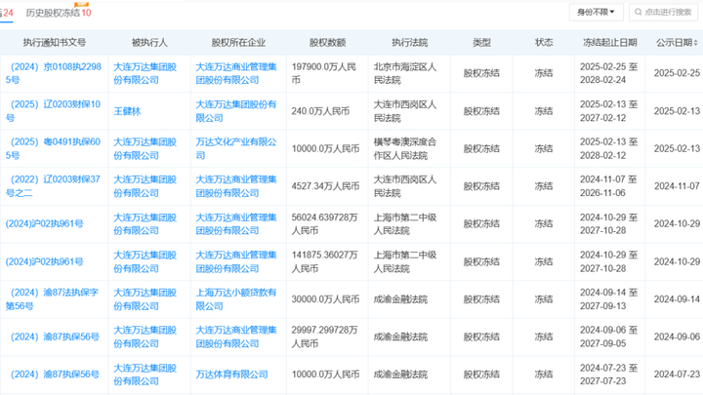Open case (2024)渝87法执保字第56号 link
The width and height of the screenshot is (703, 395).
coord(52,299)
